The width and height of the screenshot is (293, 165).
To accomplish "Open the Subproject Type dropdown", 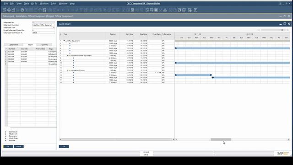I will pos(54,27).
